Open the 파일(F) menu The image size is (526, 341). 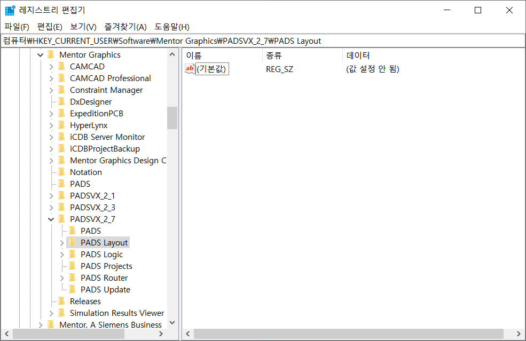17,27
